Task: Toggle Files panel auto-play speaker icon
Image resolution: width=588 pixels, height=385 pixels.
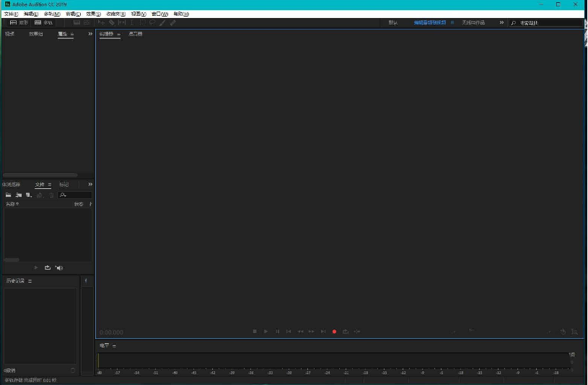Action: 59,267
